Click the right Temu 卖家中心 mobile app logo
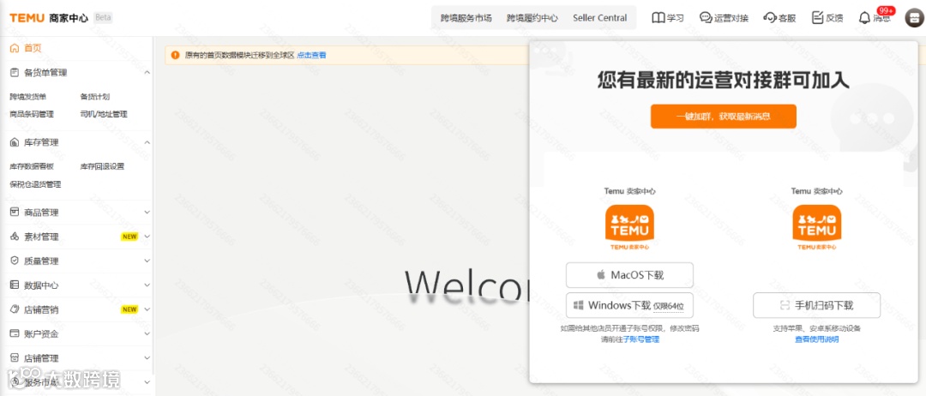Viewport: 926px width, 396px height. click(817, 228)
